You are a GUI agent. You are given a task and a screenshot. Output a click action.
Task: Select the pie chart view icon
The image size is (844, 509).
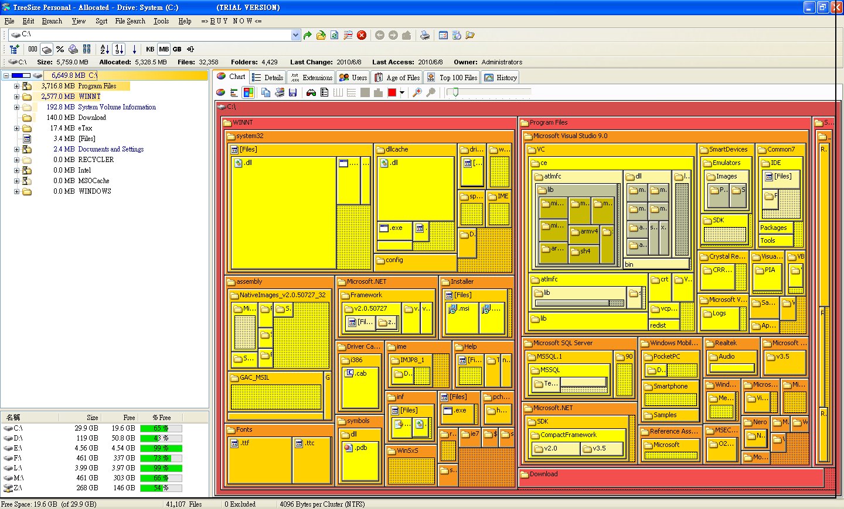coord(221,92)
